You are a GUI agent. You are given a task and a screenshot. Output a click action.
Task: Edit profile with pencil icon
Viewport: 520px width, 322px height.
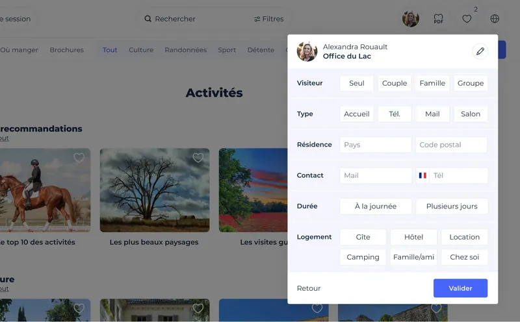480,51
